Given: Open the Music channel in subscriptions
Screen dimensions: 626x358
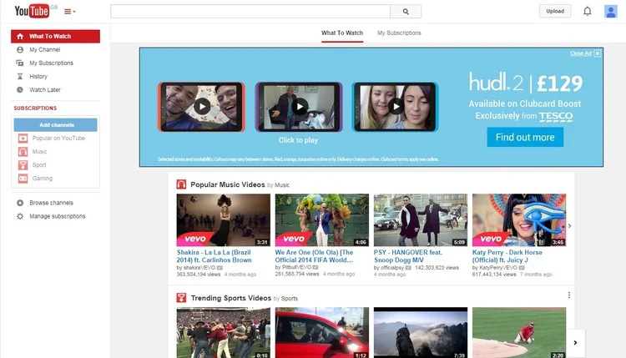Looking at the screenshot, I should click(x=39, y=152).
